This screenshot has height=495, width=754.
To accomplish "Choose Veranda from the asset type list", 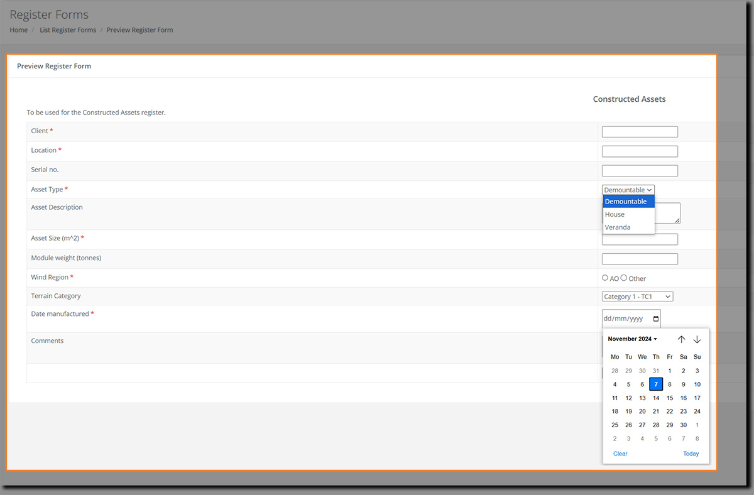I will [629, 227].
